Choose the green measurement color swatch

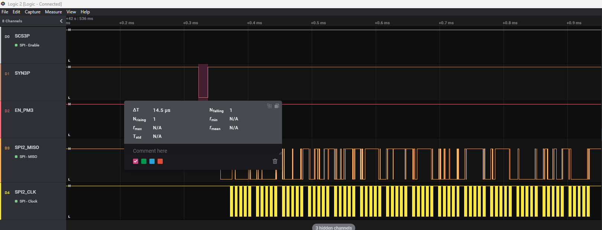(144, 161)
